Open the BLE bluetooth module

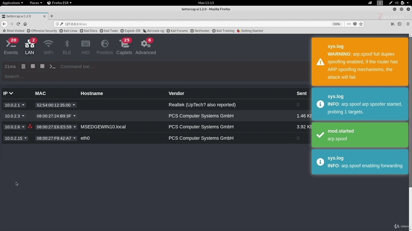click(67, 47)
